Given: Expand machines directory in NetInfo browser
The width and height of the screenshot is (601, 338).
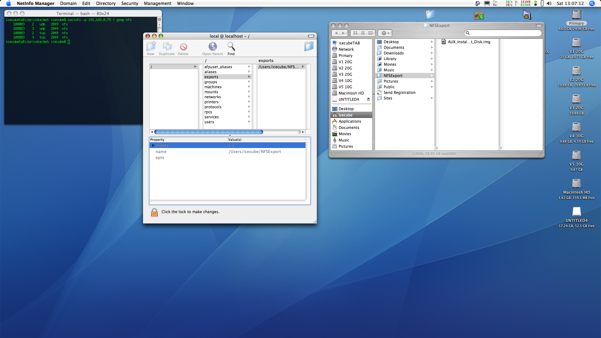Looking at the screenshot, I should [x=249, y=87].
